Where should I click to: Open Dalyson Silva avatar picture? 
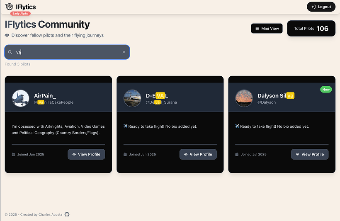pos(244,98)
